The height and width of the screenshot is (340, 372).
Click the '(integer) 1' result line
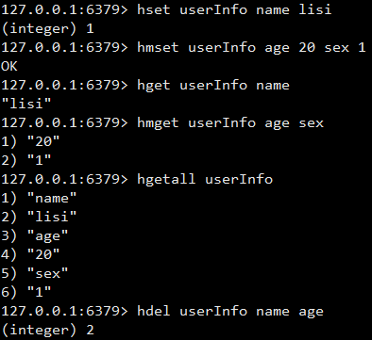[x=47, y=28]
